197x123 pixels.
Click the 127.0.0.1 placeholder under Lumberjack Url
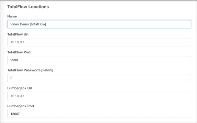18,96
